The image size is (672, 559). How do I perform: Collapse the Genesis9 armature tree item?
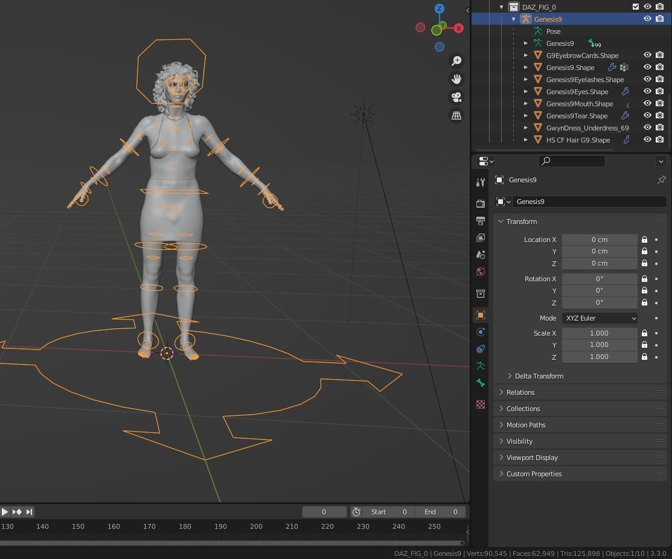point(513,19)
